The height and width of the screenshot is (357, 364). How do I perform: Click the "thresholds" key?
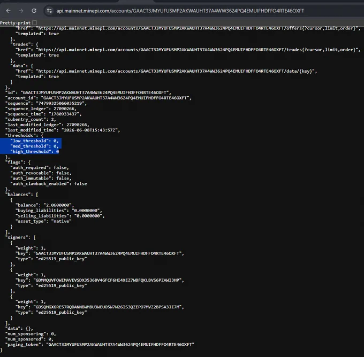[x=21, y=135]
